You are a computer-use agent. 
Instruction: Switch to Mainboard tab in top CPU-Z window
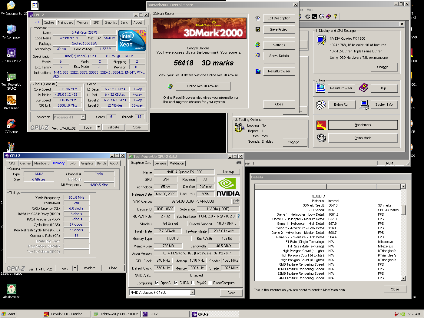click(x=65, y=22)
